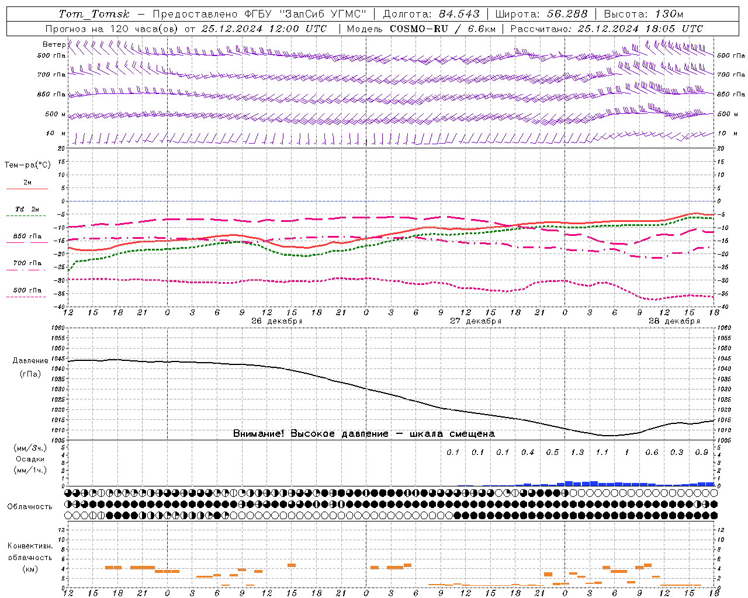
Task: Click the "Облачность" cloud cover label
Action: coord(30,507)
